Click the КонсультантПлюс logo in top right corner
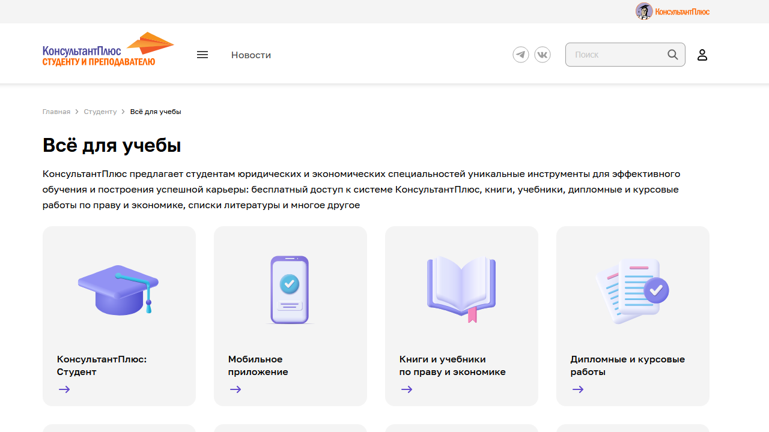769x432 pixels. tap(672, 11)
